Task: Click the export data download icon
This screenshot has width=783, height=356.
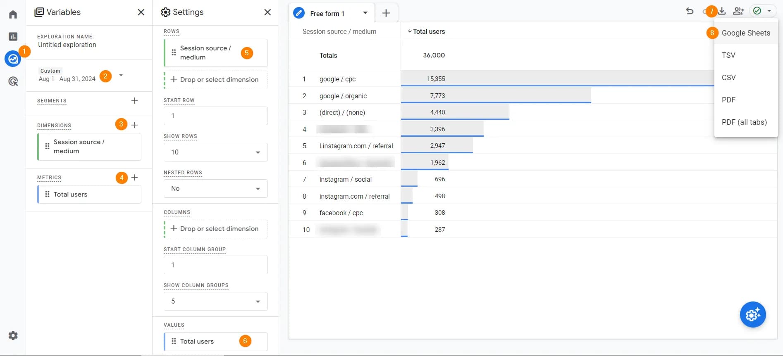Action: point(722,11)
